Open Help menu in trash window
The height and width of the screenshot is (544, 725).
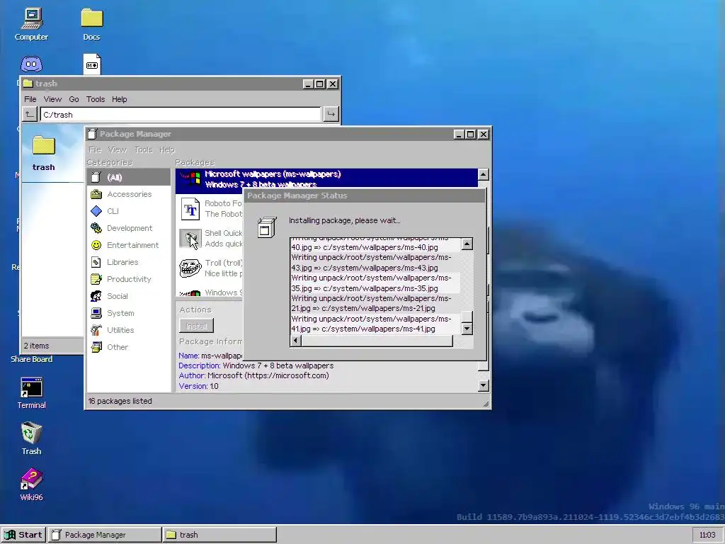pyautogui.click(x=119, y=99)
